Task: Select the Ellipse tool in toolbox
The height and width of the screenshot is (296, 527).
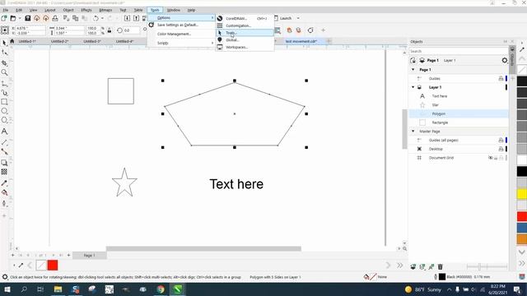Action: 4,111
